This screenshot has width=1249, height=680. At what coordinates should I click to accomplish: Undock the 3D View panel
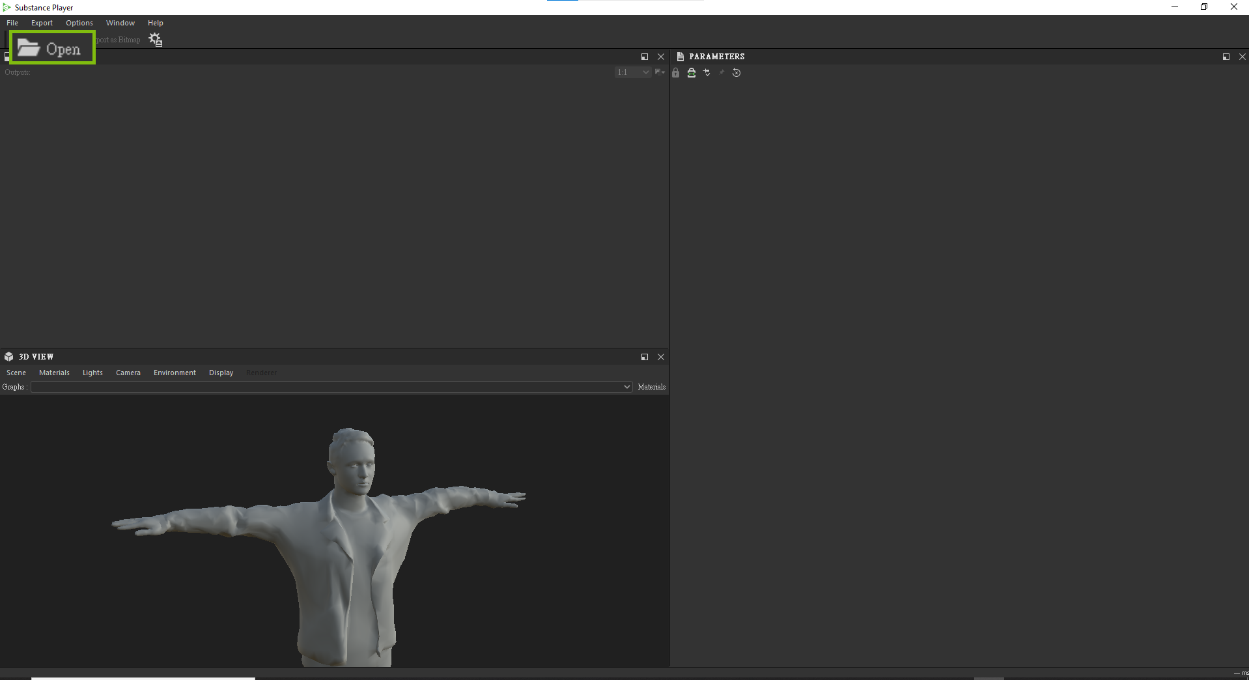645,357
